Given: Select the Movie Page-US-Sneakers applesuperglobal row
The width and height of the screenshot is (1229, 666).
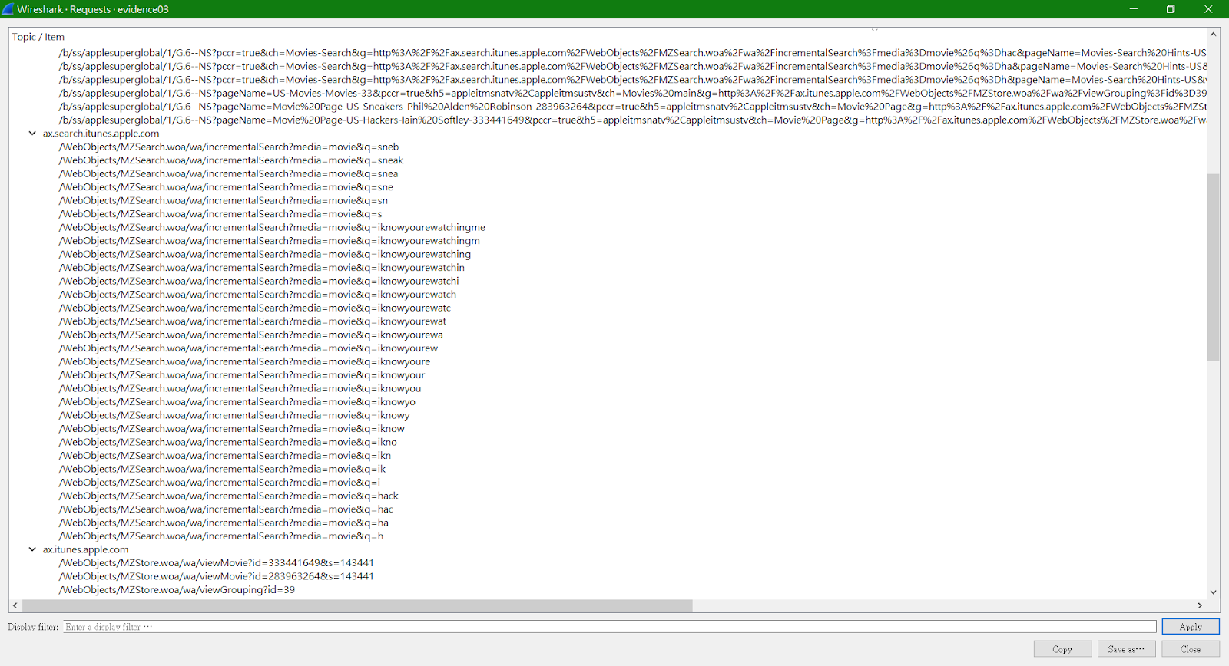Looking at the screenshot, I should (633, 107).
